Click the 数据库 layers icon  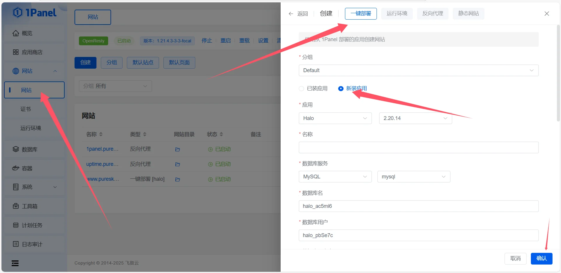coord(16,149)
